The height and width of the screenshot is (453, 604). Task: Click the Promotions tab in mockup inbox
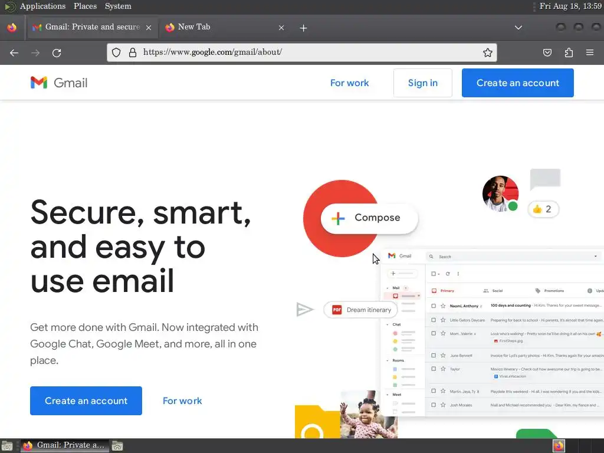[x=550, y=291]
